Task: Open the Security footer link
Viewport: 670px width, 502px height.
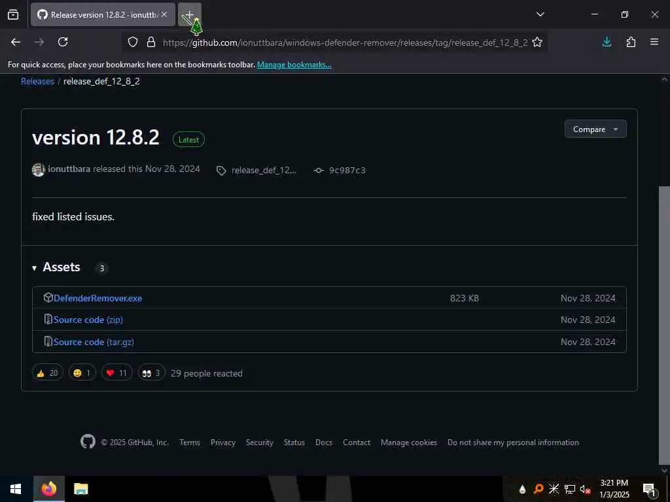Action: click(x=259, y=443)
